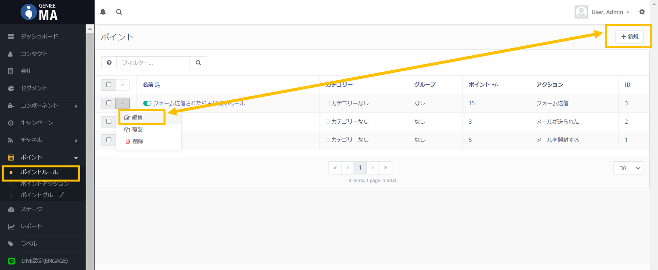658x270 pixels.
Task: Toggle the published switch for フォーム送信 rule
Action: click(x=147, y=103)
